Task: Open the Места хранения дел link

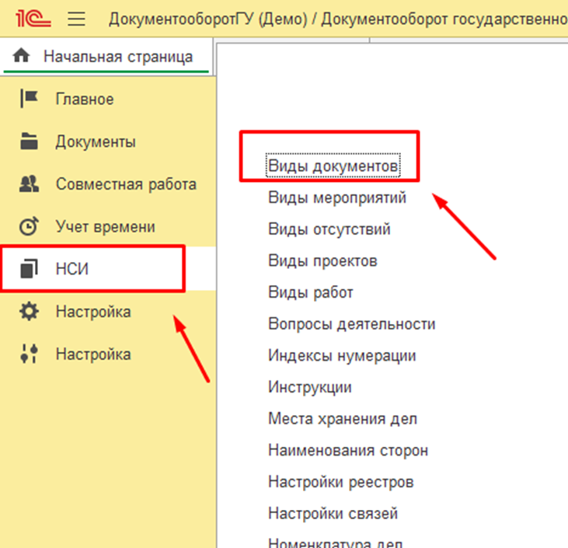Action: coord(343,419)
